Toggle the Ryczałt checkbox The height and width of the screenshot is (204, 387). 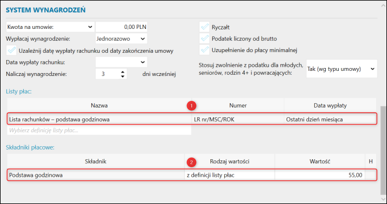[204, 27]
